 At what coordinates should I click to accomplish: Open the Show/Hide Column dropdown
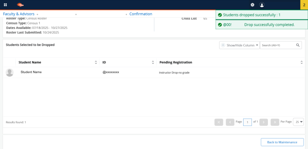tap(239, 45)
